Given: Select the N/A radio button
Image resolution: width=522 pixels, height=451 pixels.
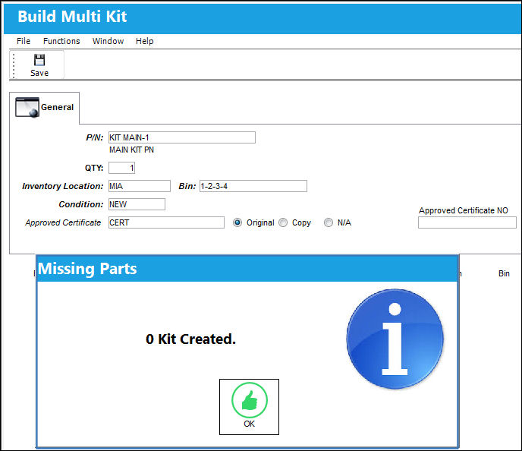Looking at the screenshot, I should [x=329, y=222].
